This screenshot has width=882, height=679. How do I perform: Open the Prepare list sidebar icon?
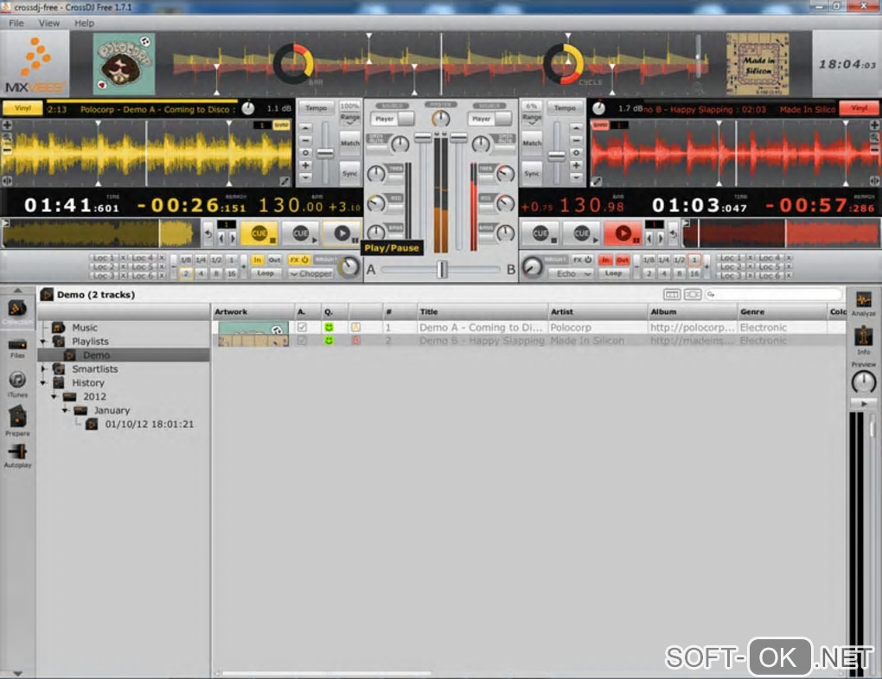point(17,420)
